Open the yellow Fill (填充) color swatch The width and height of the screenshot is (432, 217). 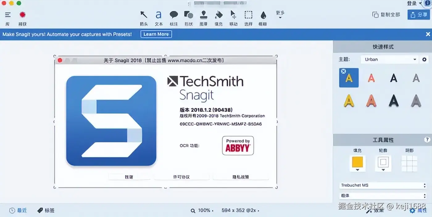tap(357, 163)
